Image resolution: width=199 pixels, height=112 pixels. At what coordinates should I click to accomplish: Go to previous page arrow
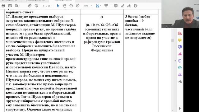[x=30, y=6]
